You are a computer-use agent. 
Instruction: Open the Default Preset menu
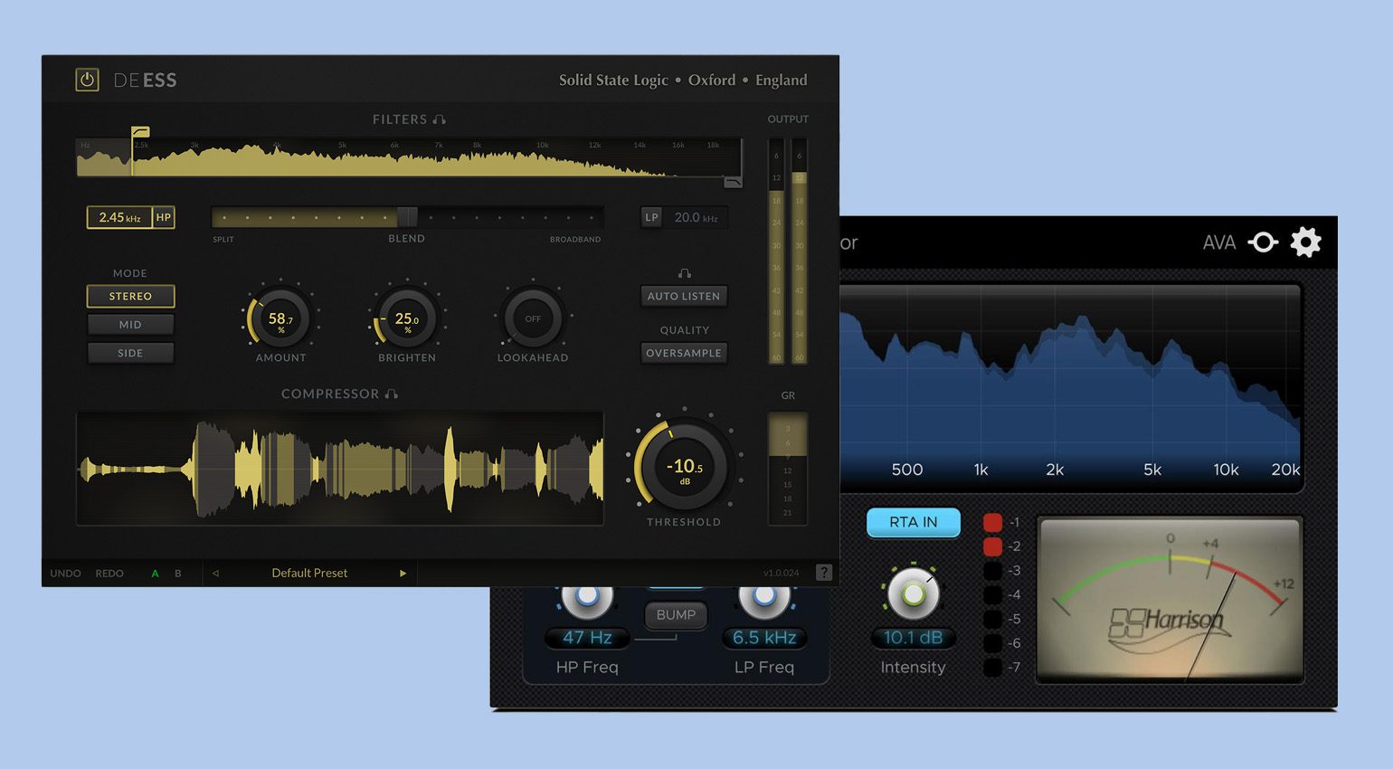[309, 573]
